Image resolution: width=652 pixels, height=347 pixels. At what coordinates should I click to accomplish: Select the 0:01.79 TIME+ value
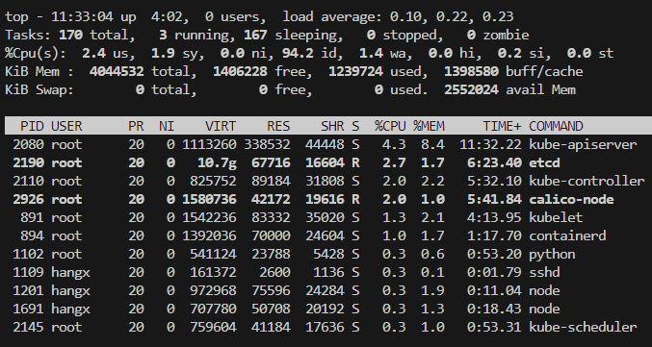tap(494, 272)
